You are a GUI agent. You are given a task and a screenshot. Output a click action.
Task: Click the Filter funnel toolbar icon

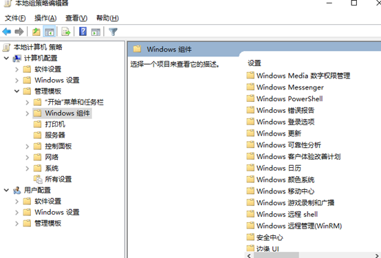point(113,32)
